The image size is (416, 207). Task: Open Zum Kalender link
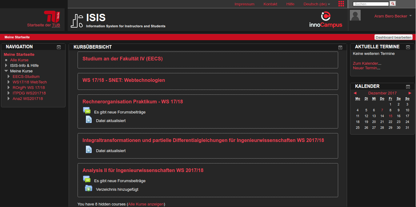pyautogui.click(x=366, y=63)
